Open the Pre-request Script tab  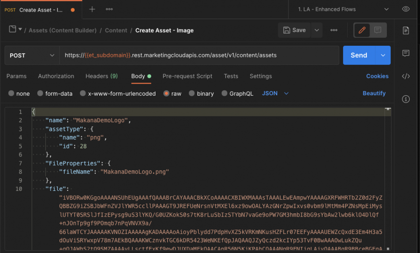point(187,76)
